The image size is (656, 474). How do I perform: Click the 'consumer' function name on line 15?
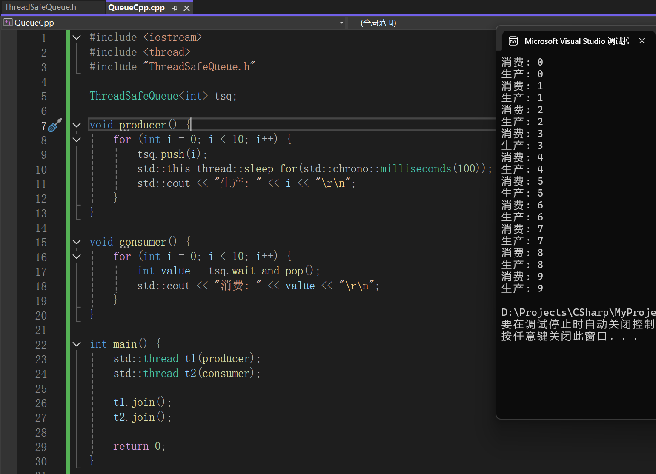[143, 242]
